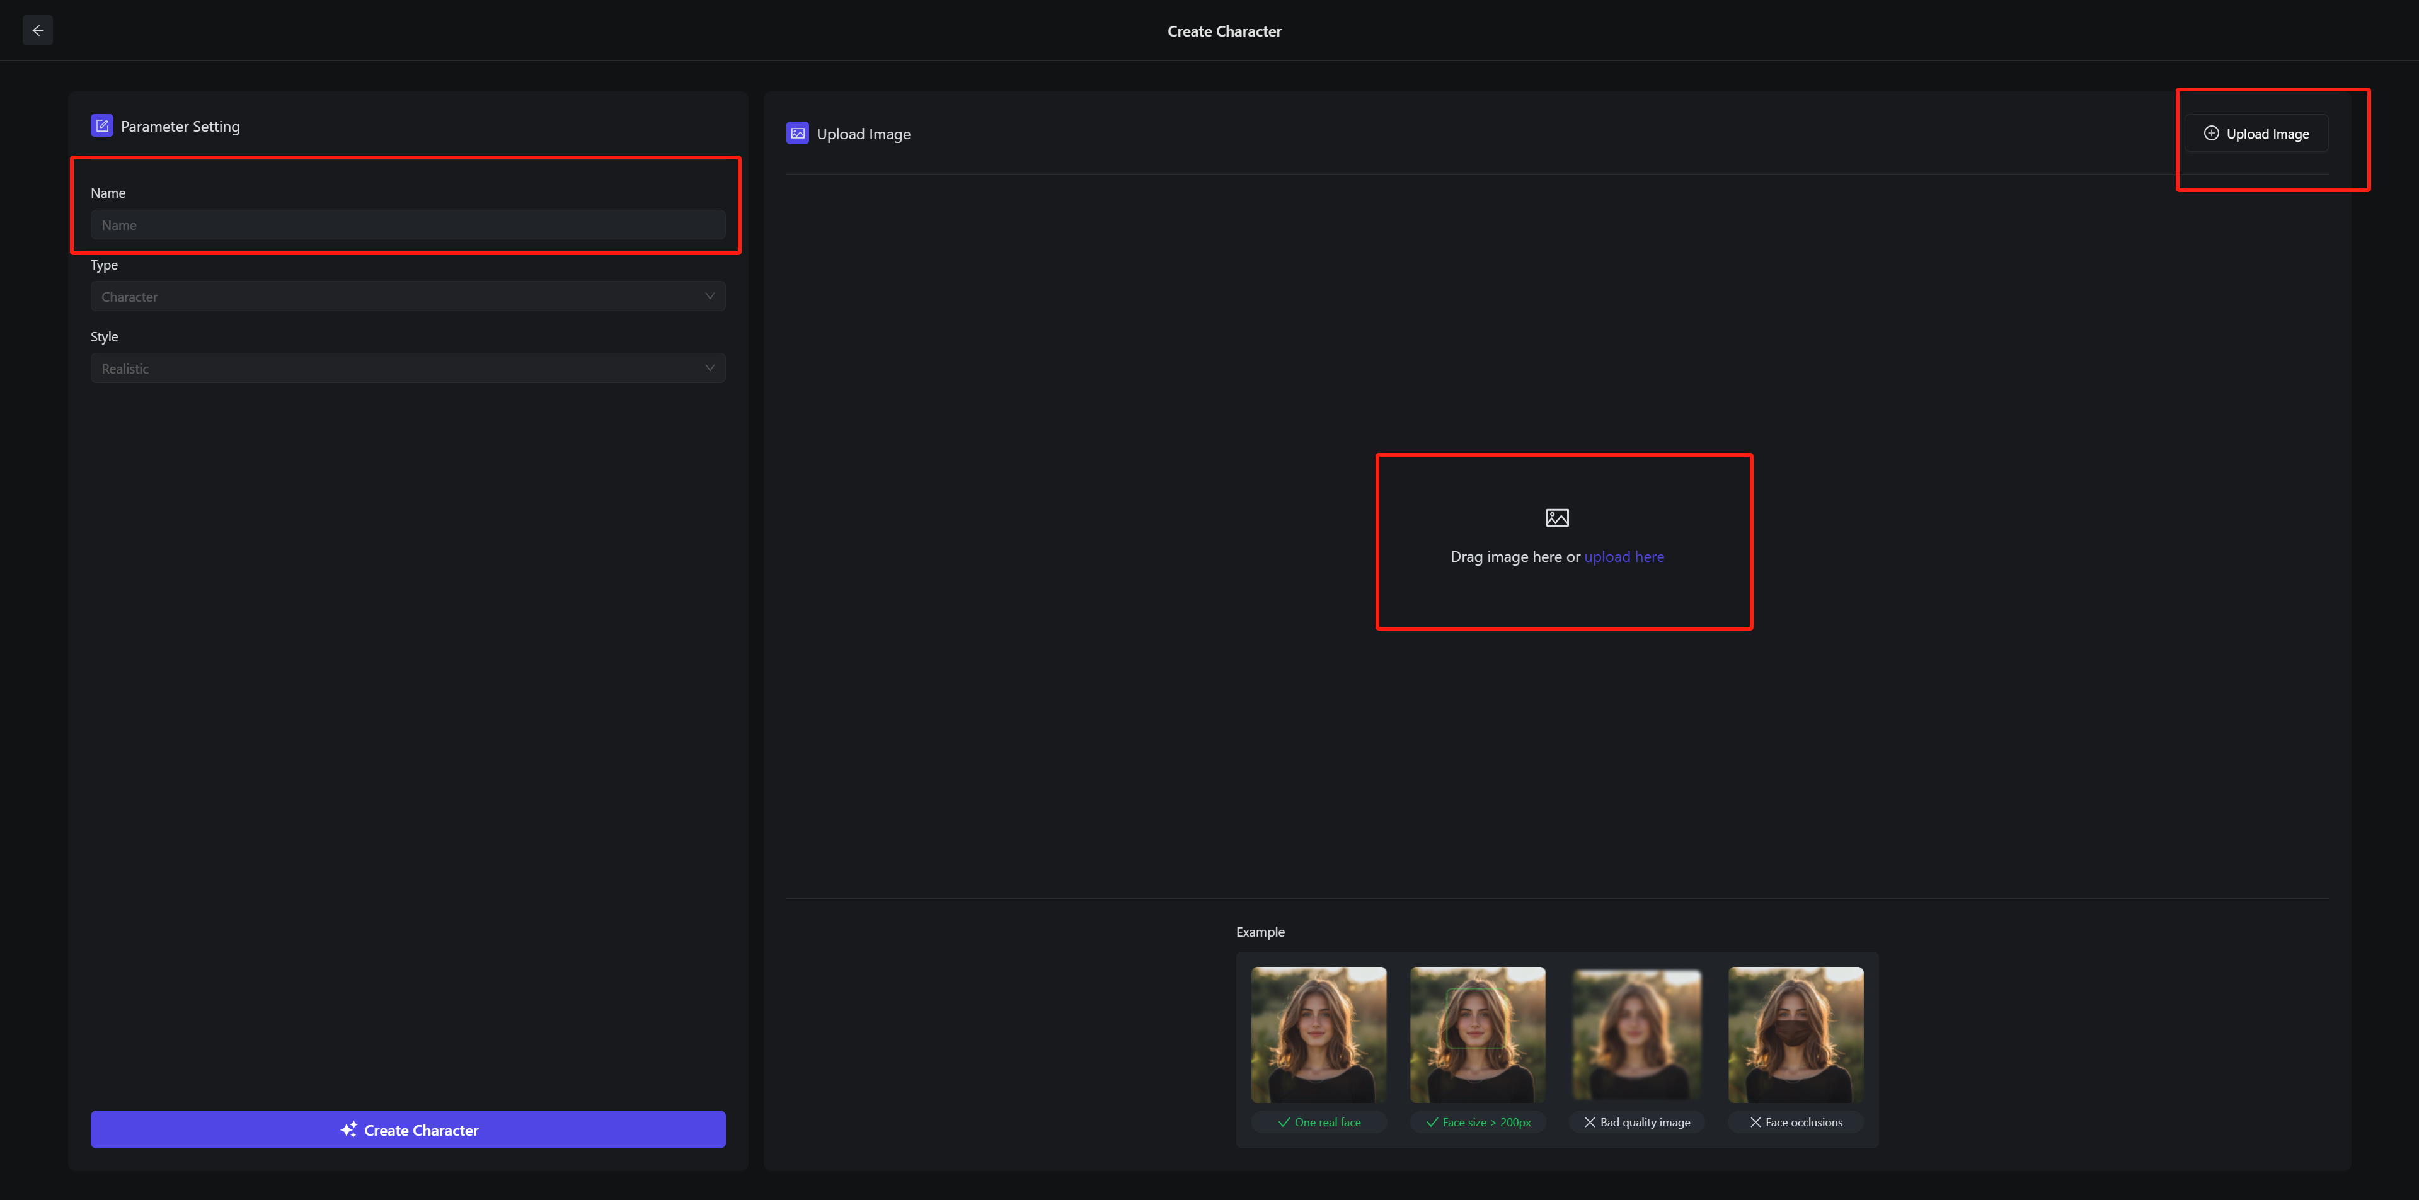Viewport: 2419px width, 1200px height.
Task: Click the 'Create Character' page title
Action: pos(1224,31)
